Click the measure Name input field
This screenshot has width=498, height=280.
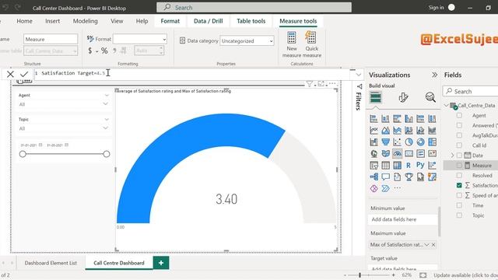pyautogui.click(x=51, y=39)
